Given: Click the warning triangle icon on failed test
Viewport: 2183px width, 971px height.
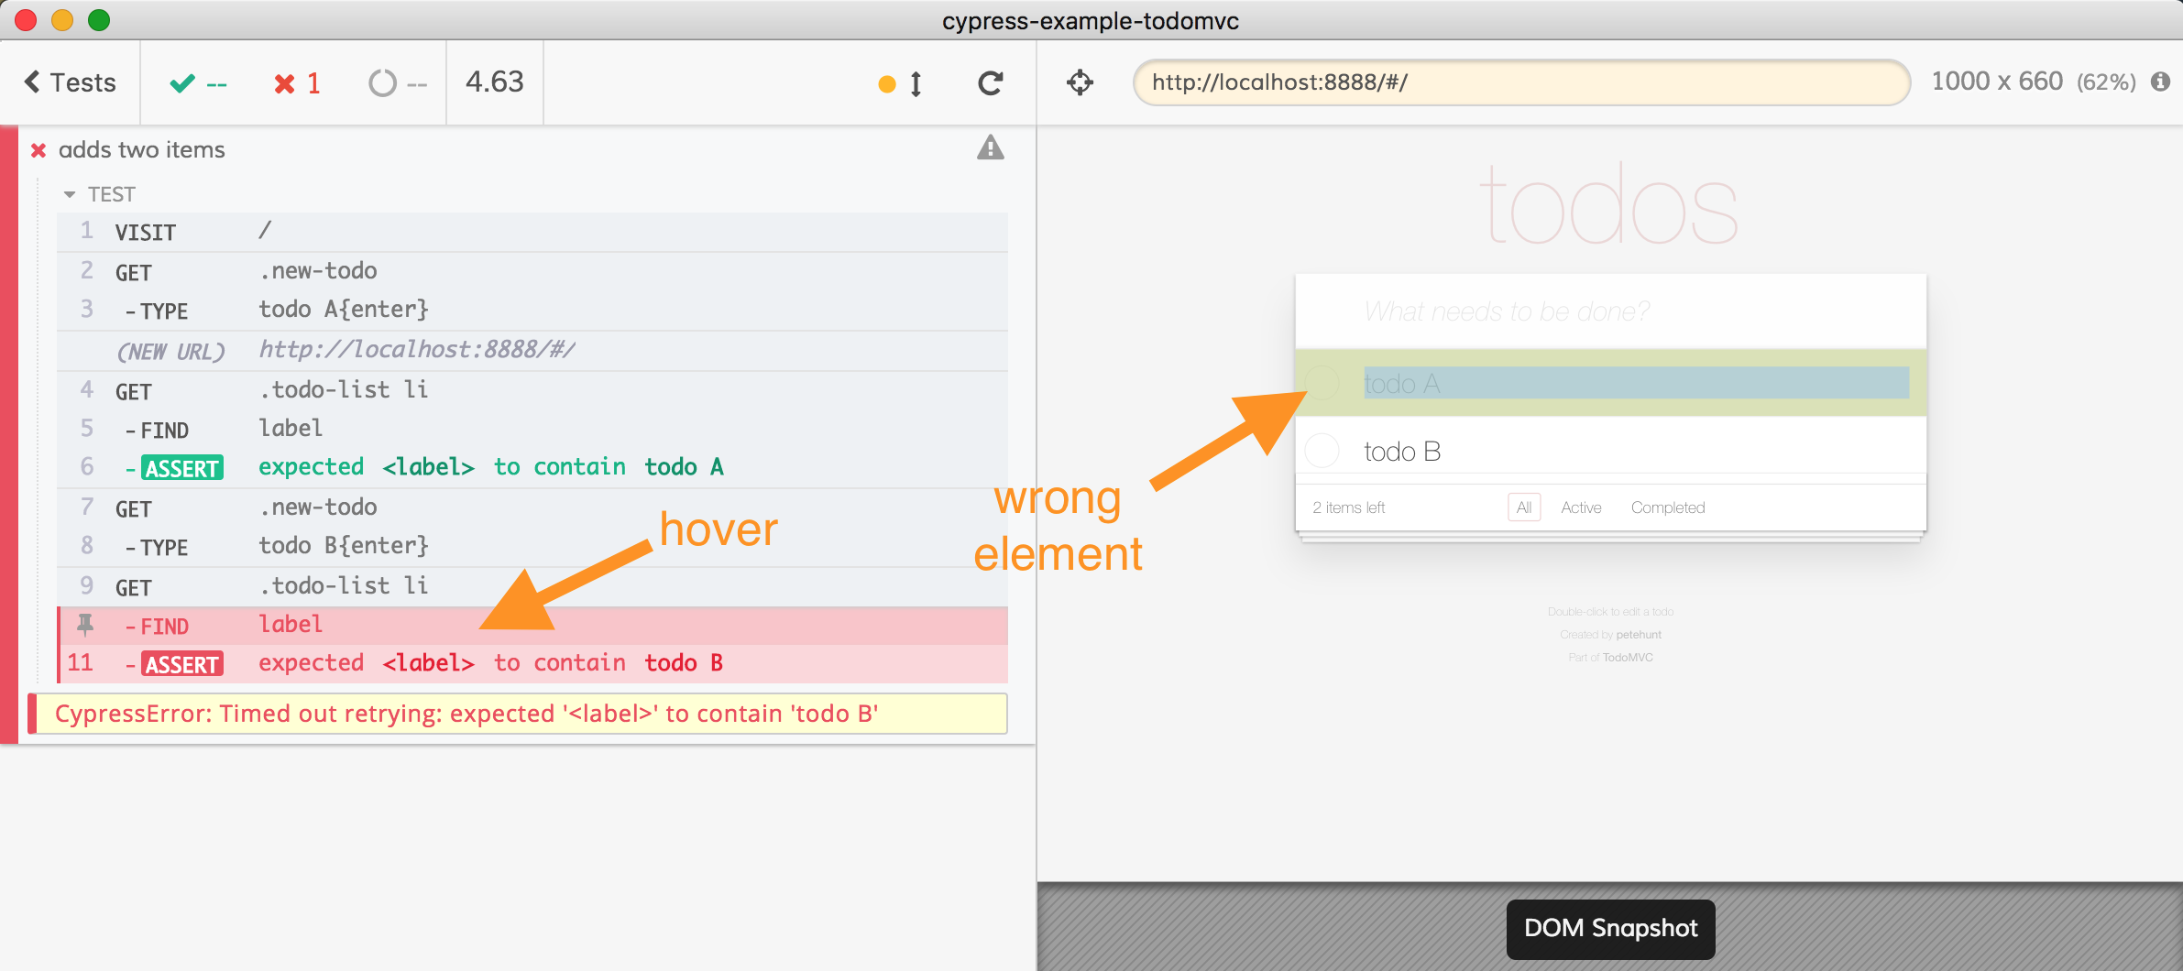Looking at the screenshot, I should [x=990, y=148].
